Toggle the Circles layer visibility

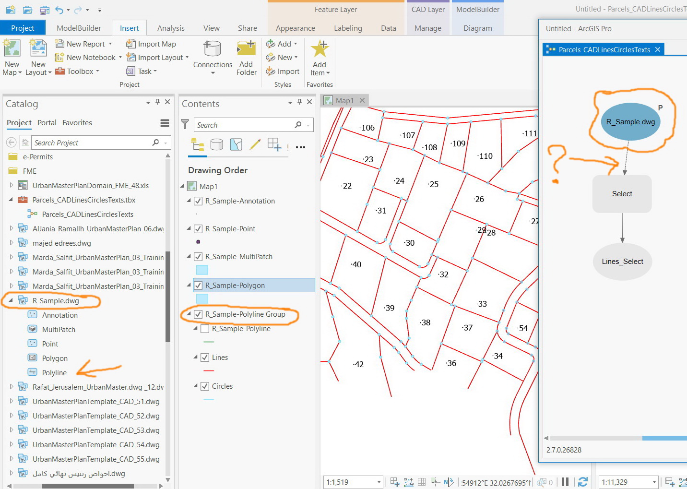tap(205, 386)
